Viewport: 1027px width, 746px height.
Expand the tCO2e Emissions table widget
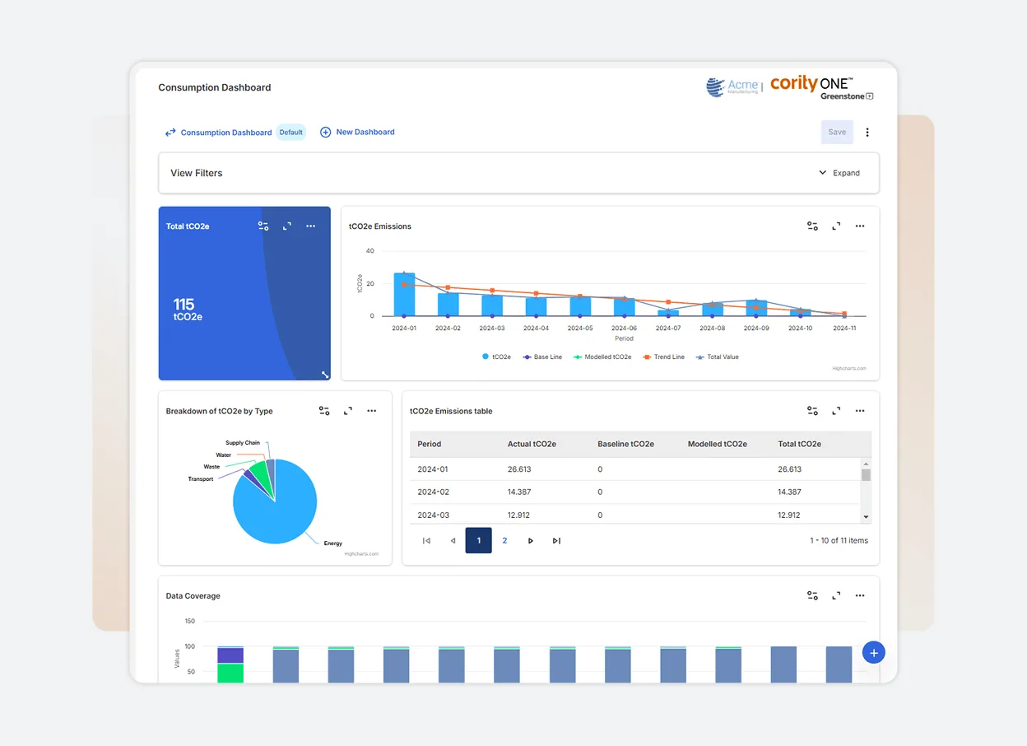click(x=836, y=410)
